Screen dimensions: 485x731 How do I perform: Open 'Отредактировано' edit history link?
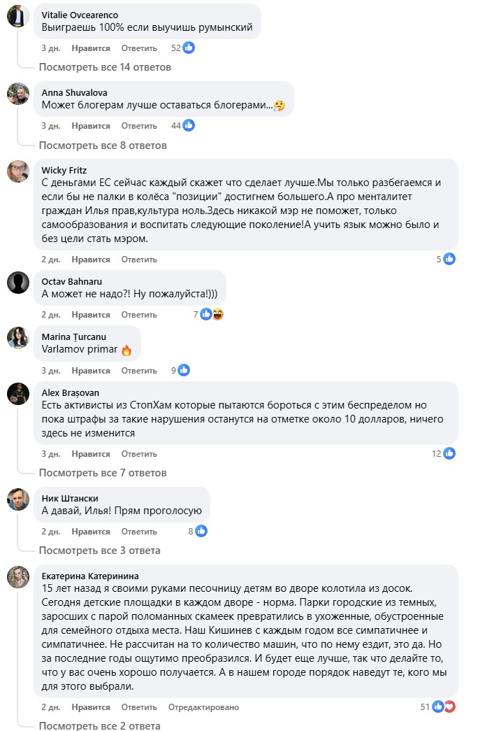203,707
